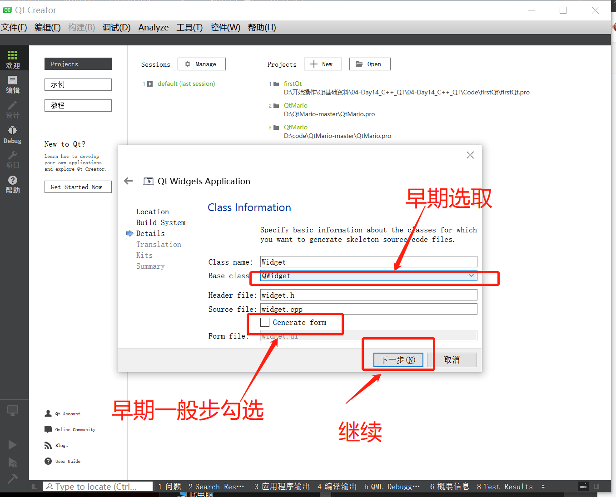The image size is (616, 497).
Task: Open Online Community link
Action: (x=75, y=429)
